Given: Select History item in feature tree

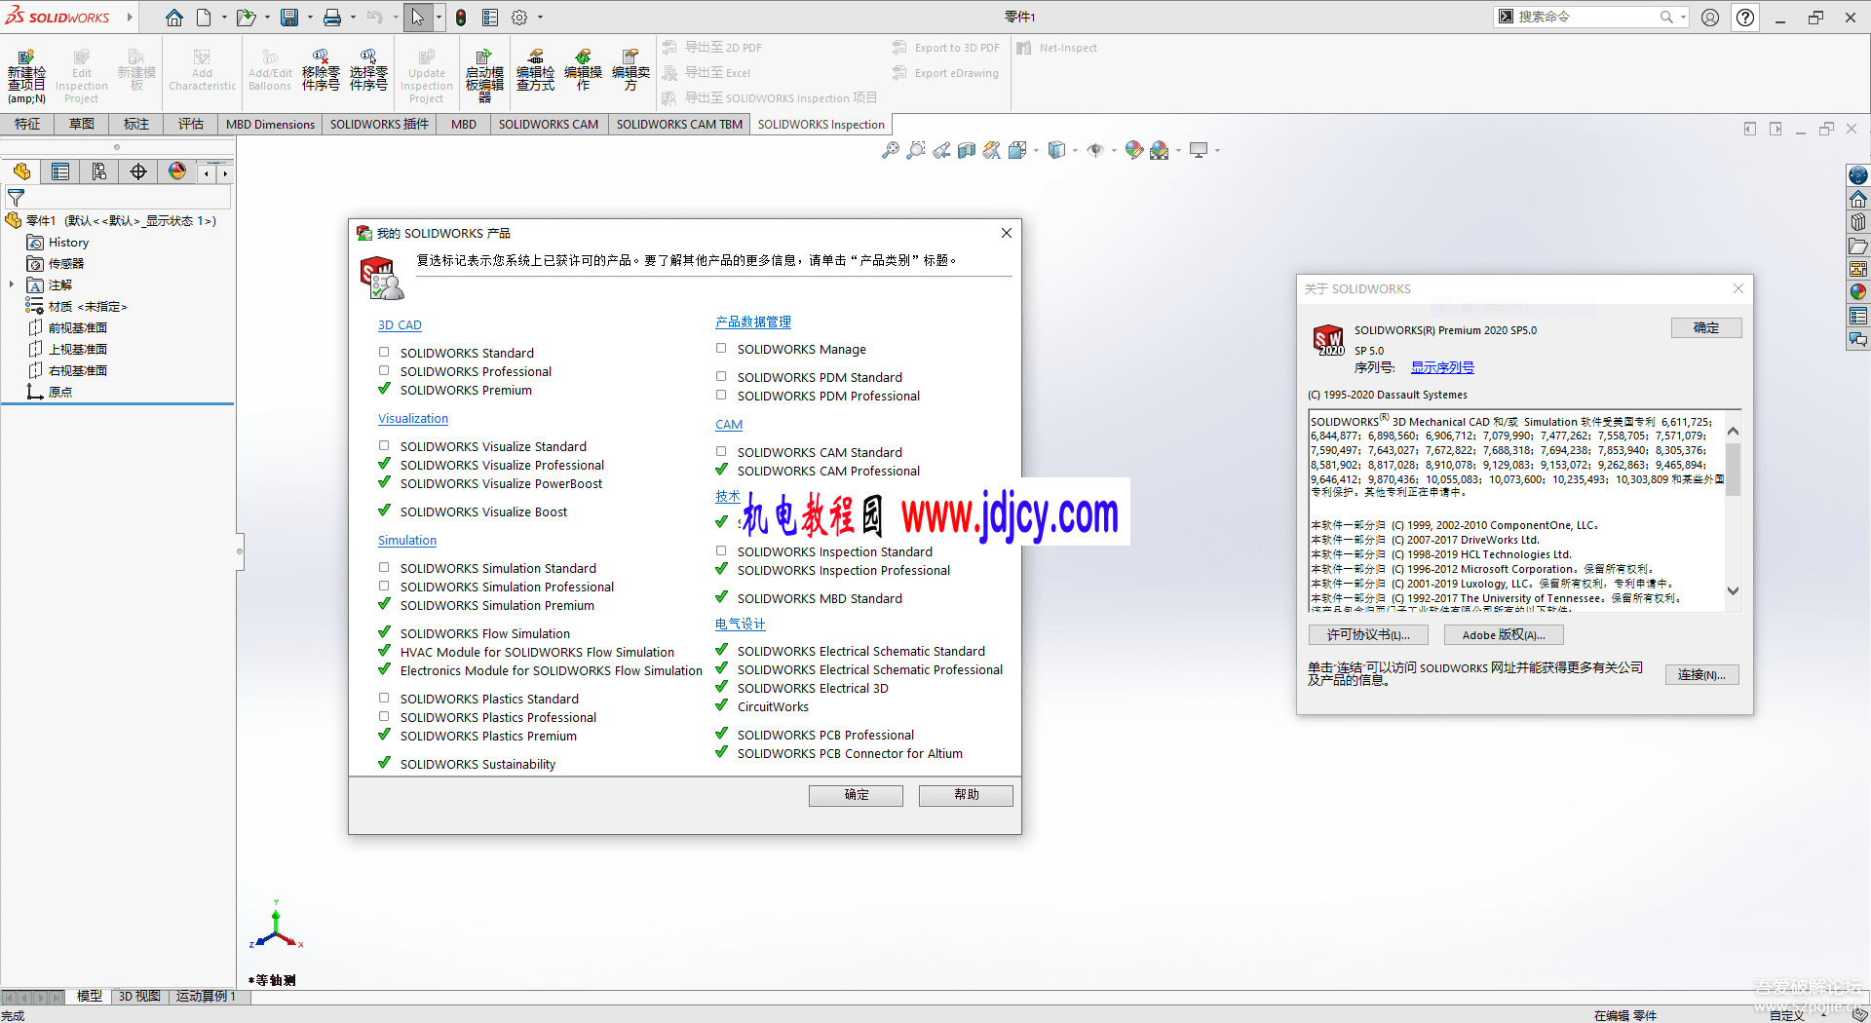Looking at the screenshot, I should (x=68, y=243).
